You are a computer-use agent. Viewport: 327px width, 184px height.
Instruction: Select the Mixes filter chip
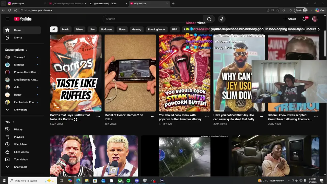pyautogui.click(x=79, y=29)
